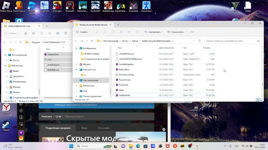268x150 pixels.
Task: Open File Explorer from the taskbar
Action: (131, 146)
